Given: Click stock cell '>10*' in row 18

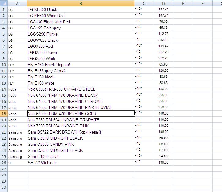Looking at the screenshot, I should [x=144, y=114].
